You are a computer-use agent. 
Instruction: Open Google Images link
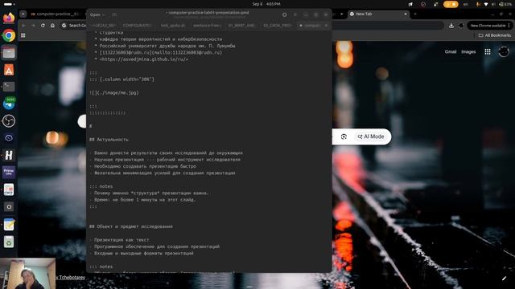pyautogui.click(x=468, y=51)
